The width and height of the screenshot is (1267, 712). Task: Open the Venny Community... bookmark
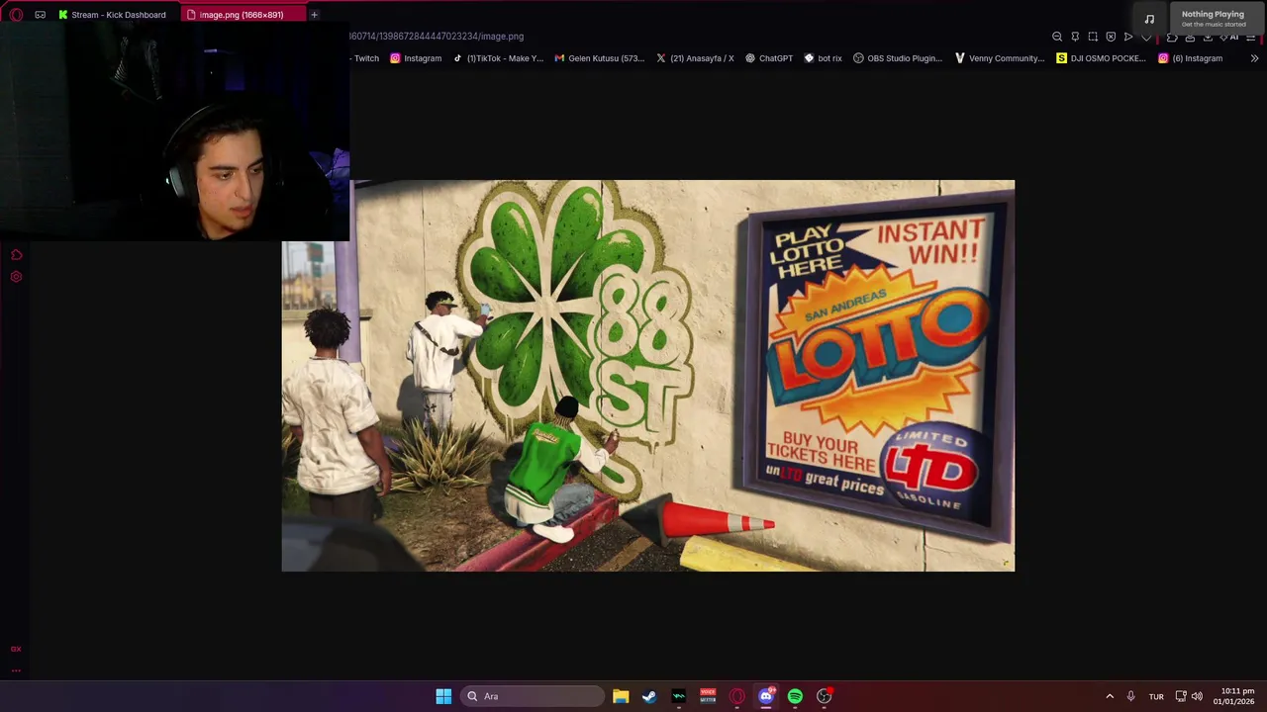(x=999, y=58)
